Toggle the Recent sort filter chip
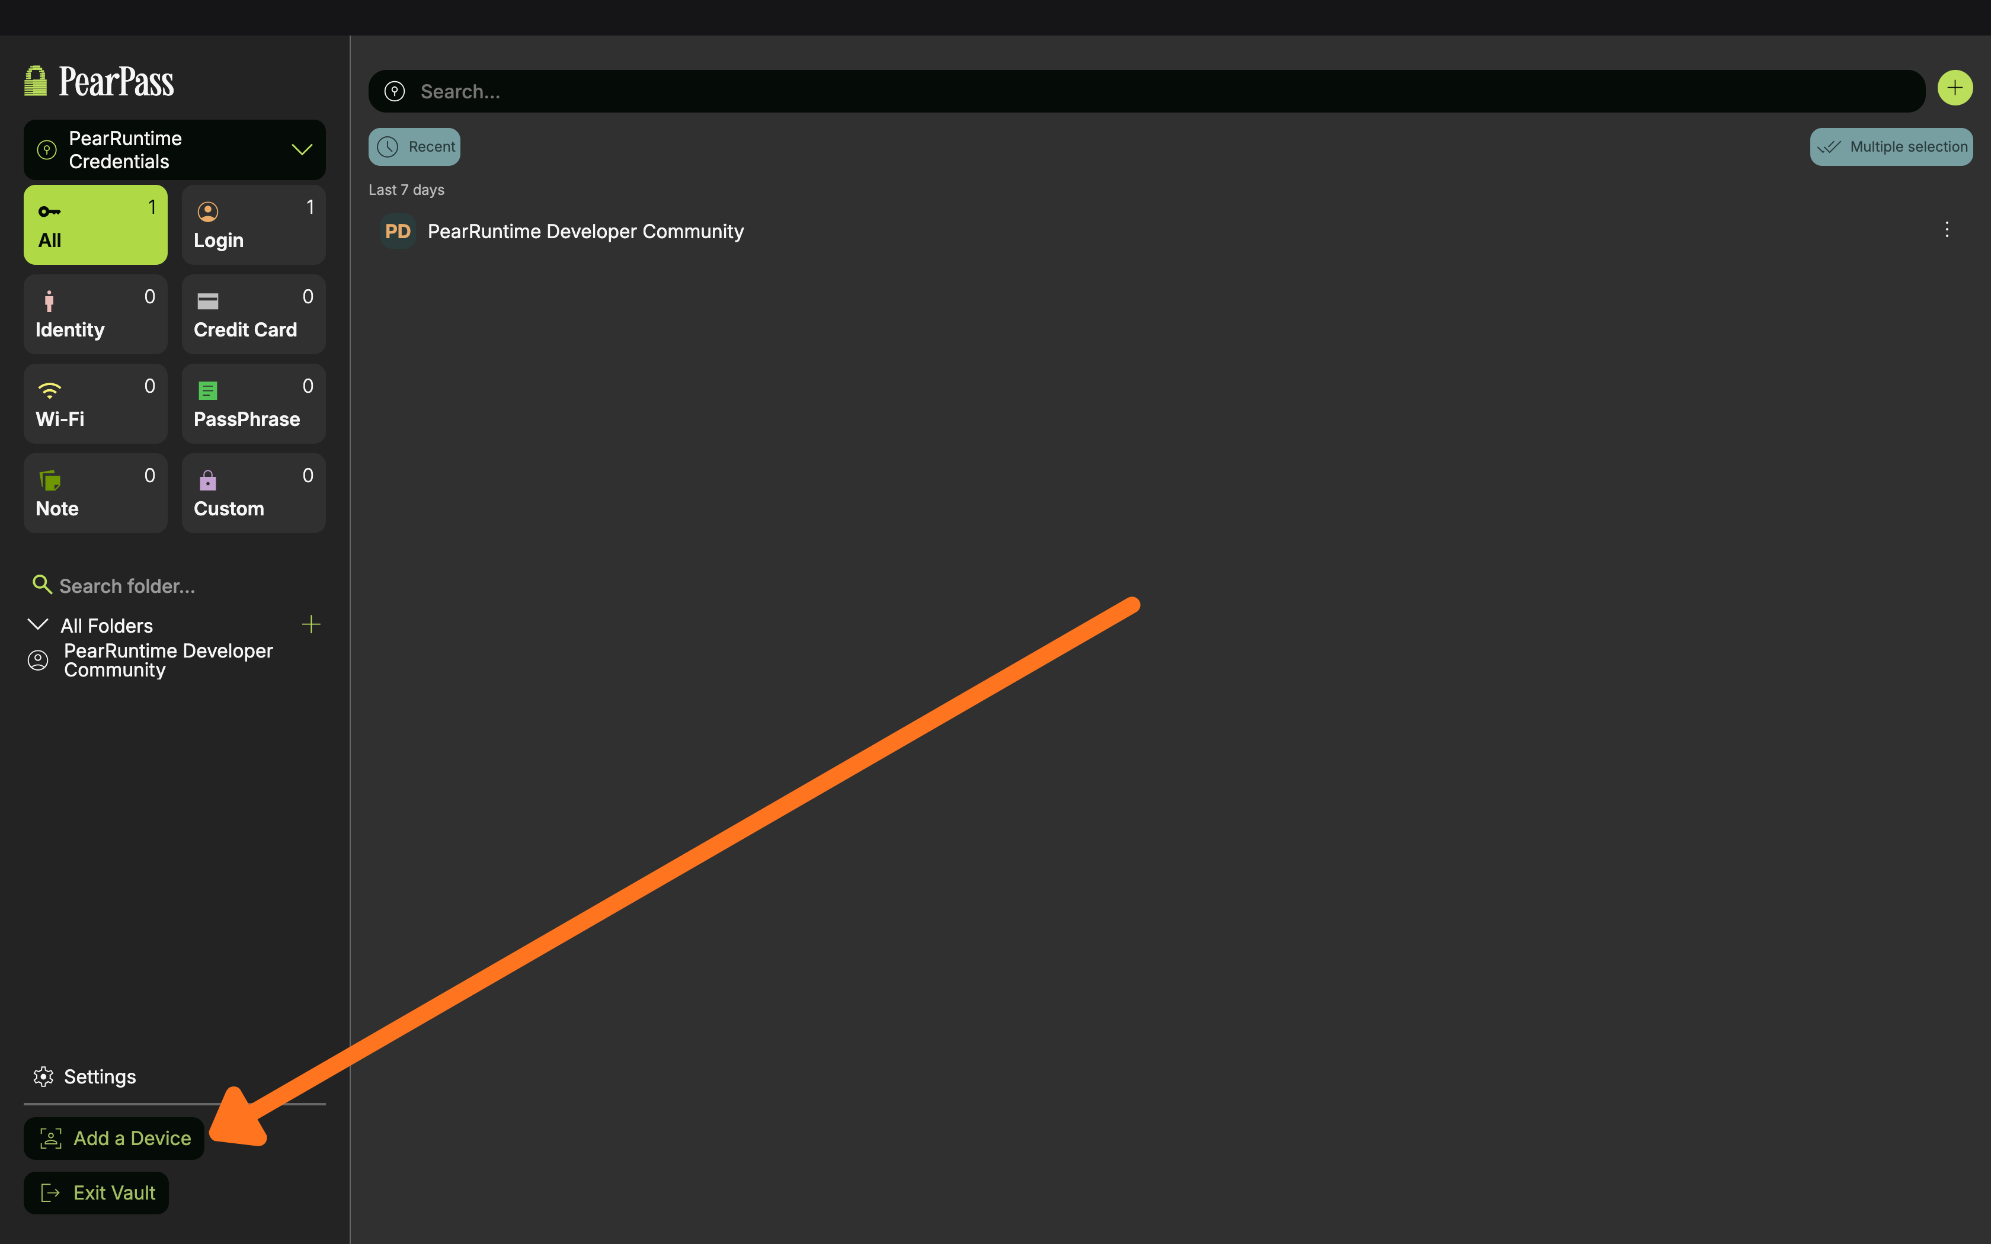 (x=414, y=146)
